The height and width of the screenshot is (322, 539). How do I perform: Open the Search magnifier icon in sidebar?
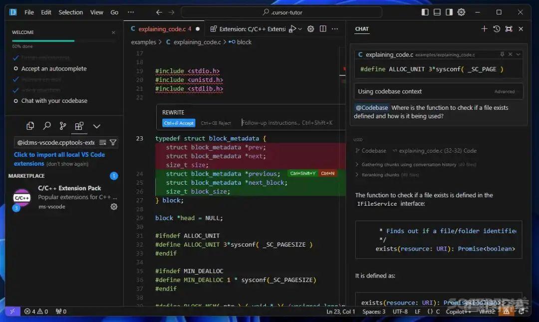click(47, 126)
